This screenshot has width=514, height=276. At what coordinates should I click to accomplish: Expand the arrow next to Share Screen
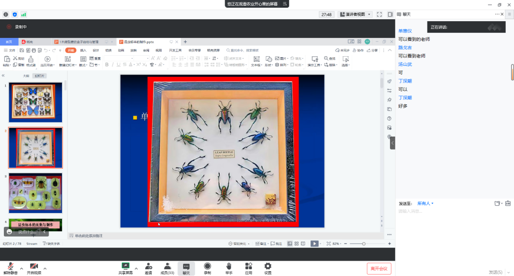click(136, 268)
